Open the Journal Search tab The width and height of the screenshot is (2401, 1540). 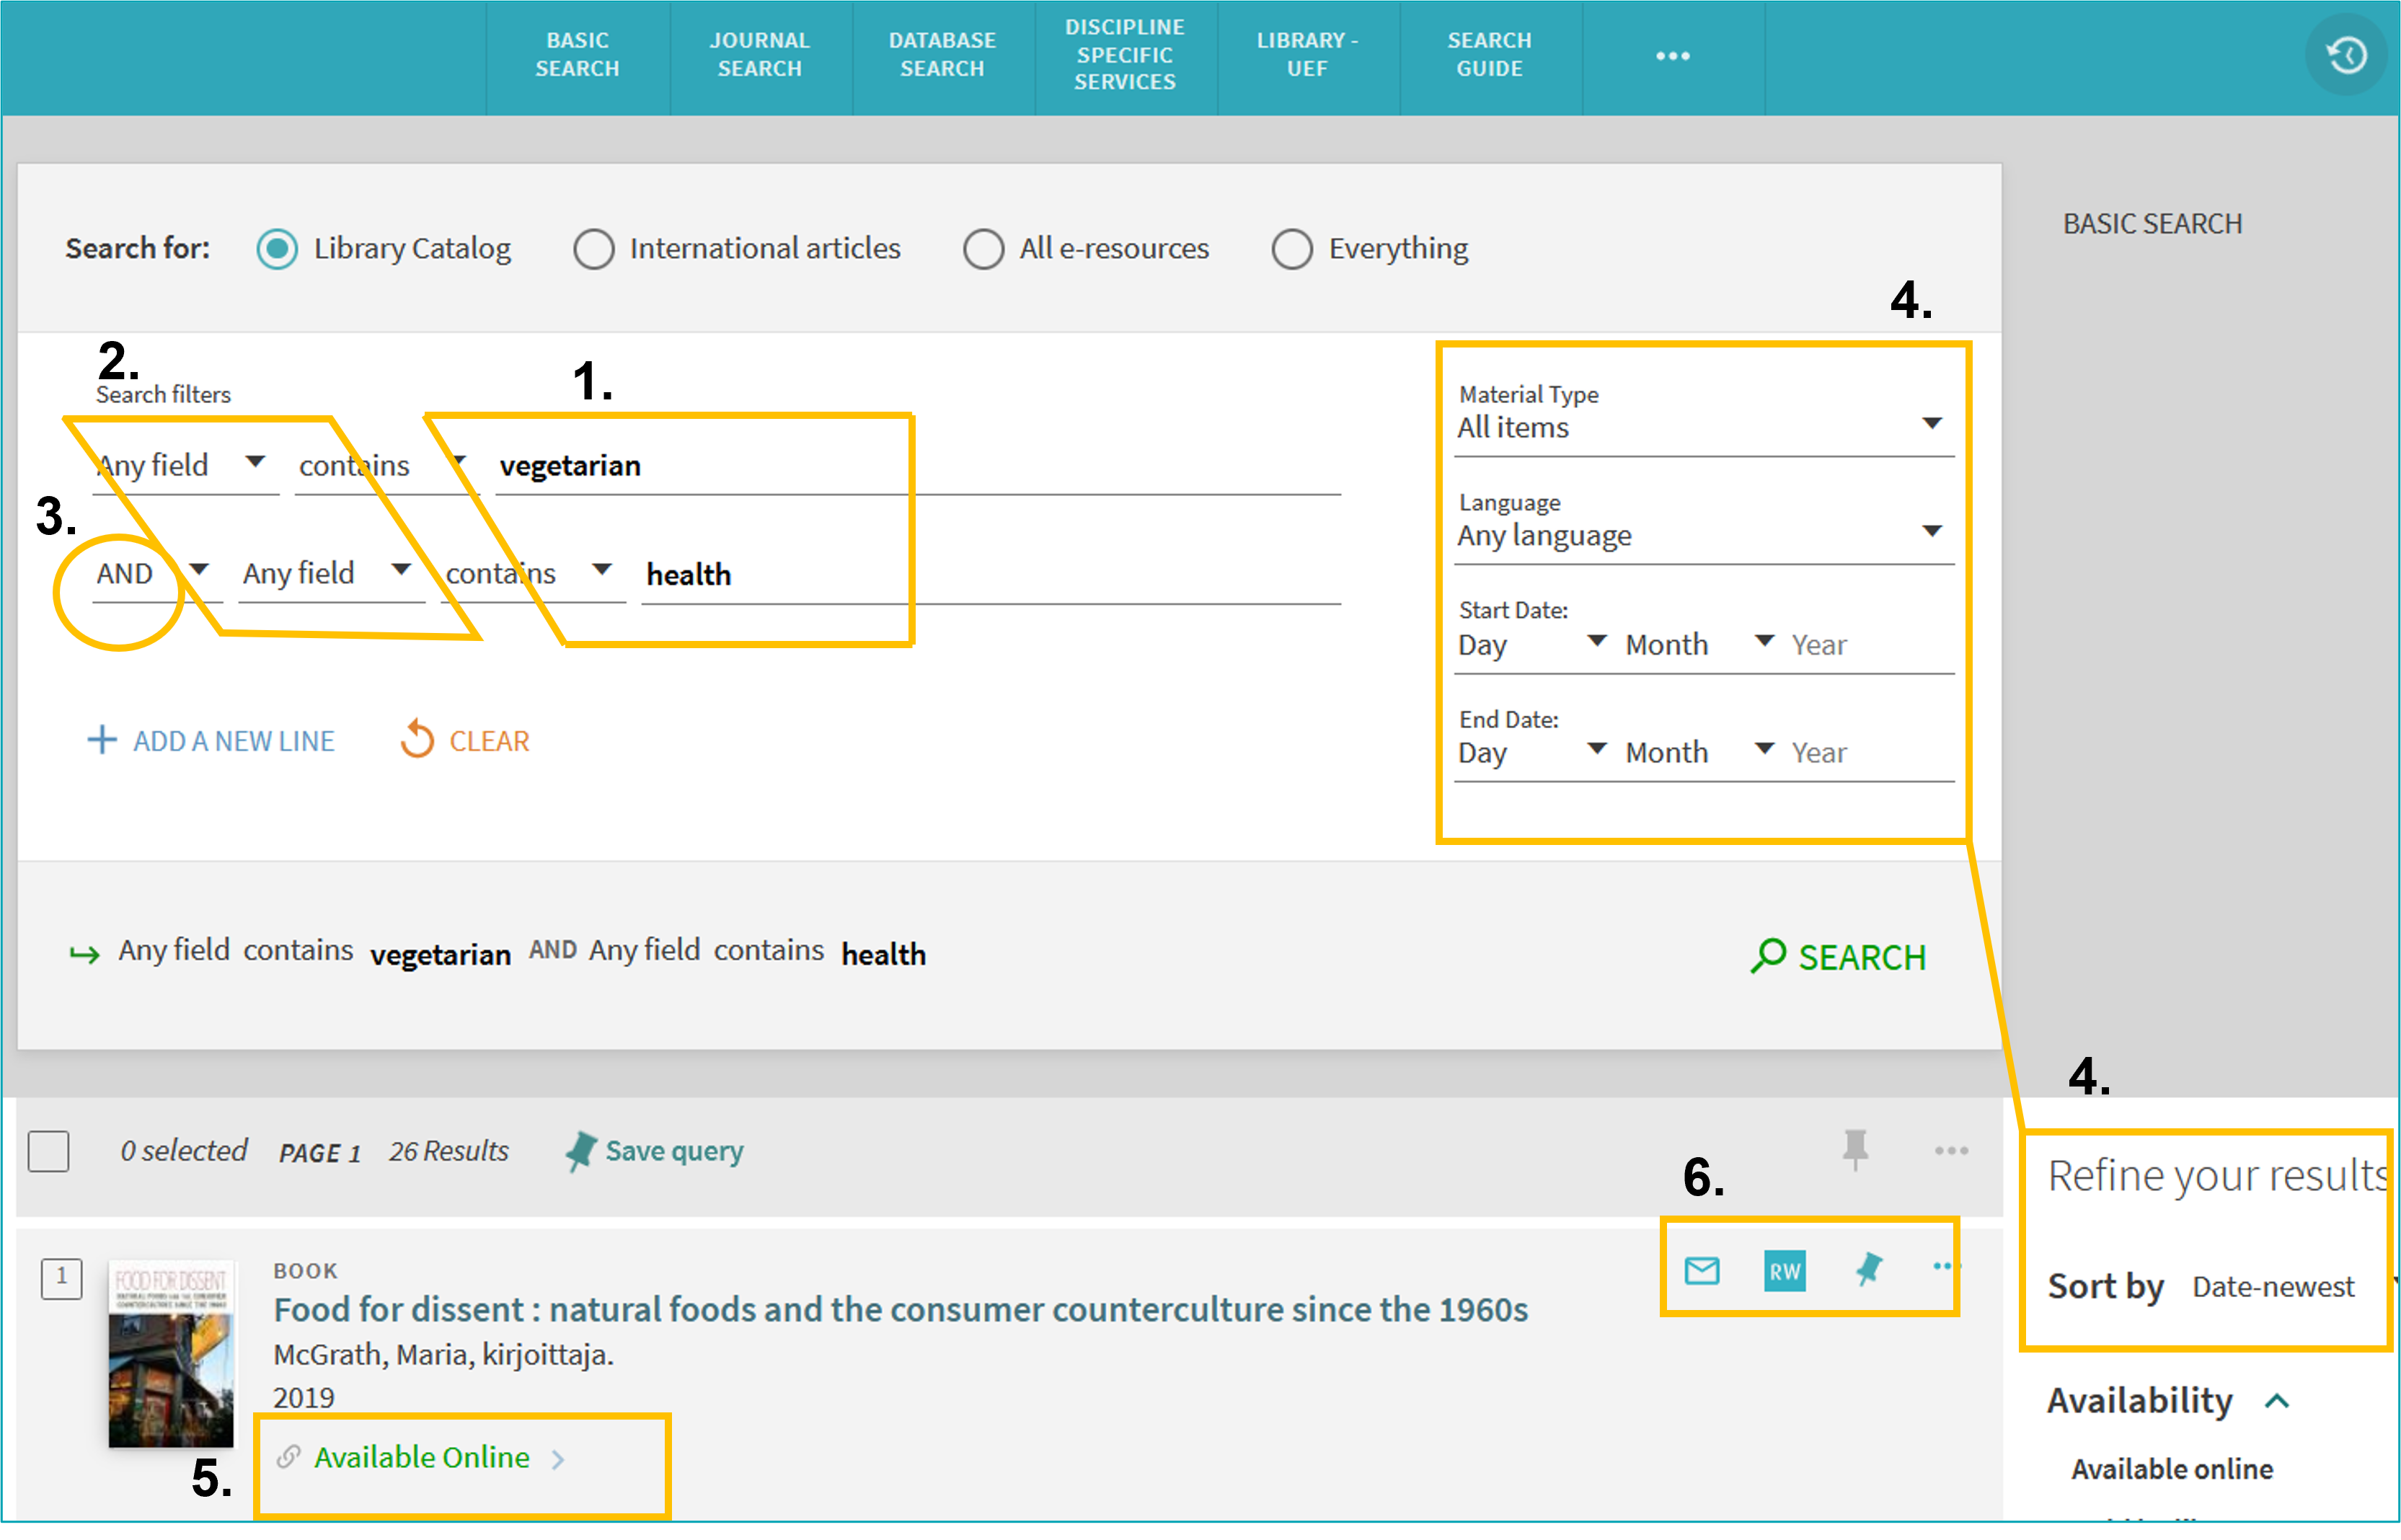pos(759,55)
